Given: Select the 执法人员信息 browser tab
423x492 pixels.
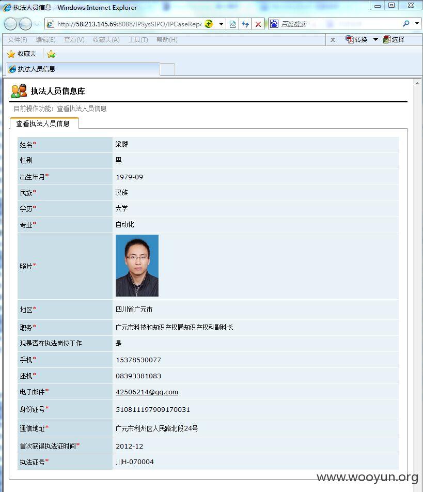Looking at the screenshot, I should (83, 69).
